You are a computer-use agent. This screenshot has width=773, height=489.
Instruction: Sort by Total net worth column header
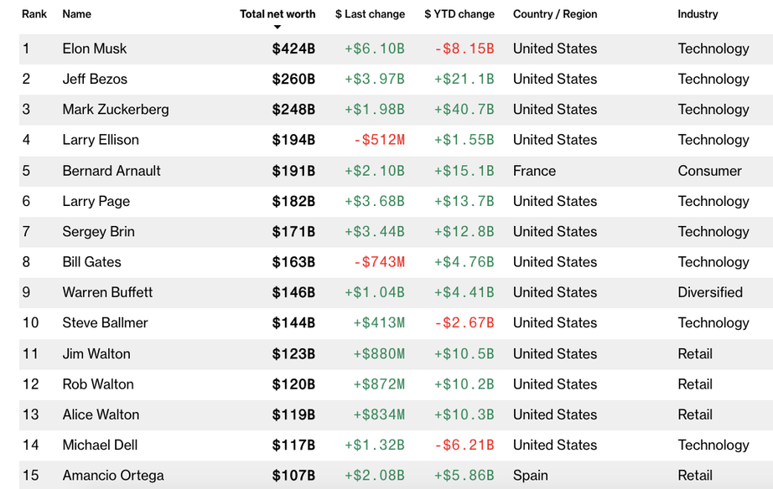(278, 14)
